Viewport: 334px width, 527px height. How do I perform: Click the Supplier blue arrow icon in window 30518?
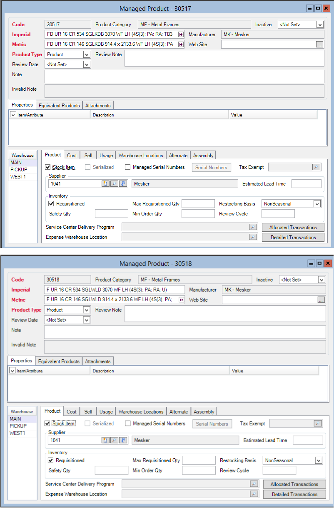(x=123, y=440)
